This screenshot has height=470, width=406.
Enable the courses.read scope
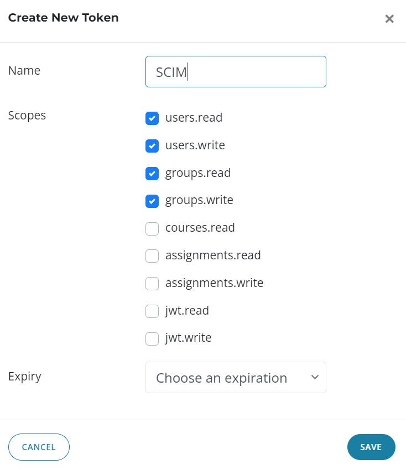click(x=152, y=228)
